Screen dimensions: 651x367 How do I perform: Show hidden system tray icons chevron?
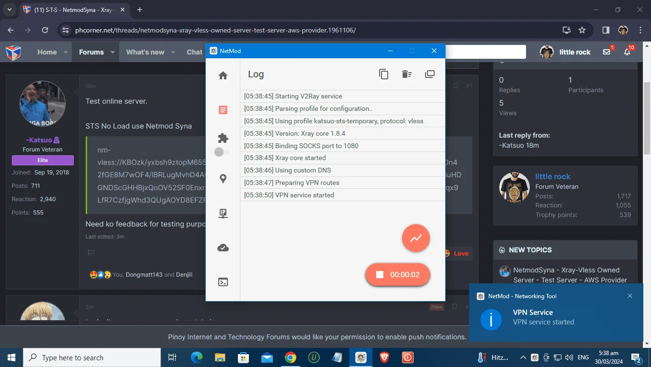click(x=524, y=357)
